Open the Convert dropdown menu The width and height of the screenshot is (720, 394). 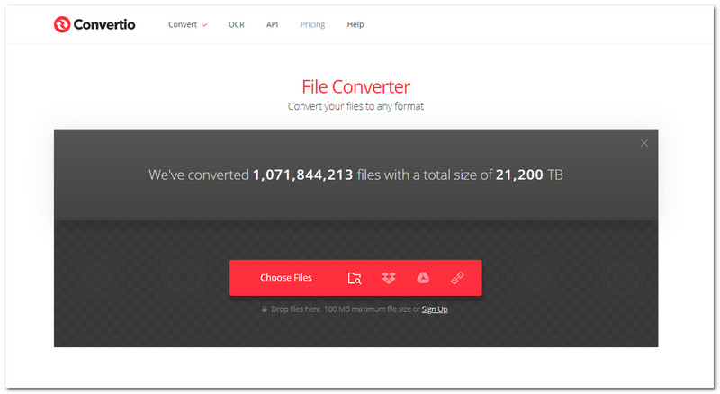187,25
